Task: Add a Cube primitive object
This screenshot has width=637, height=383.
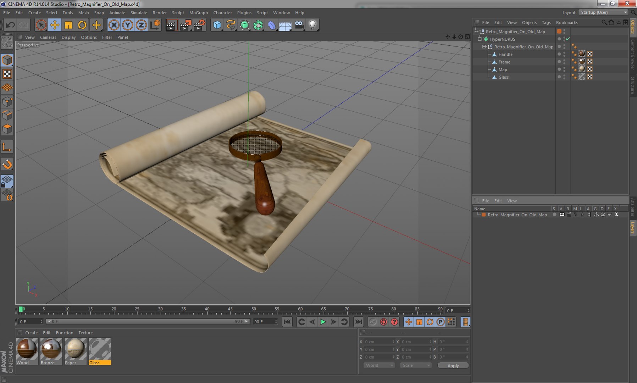Action: [x=217, y=25]
